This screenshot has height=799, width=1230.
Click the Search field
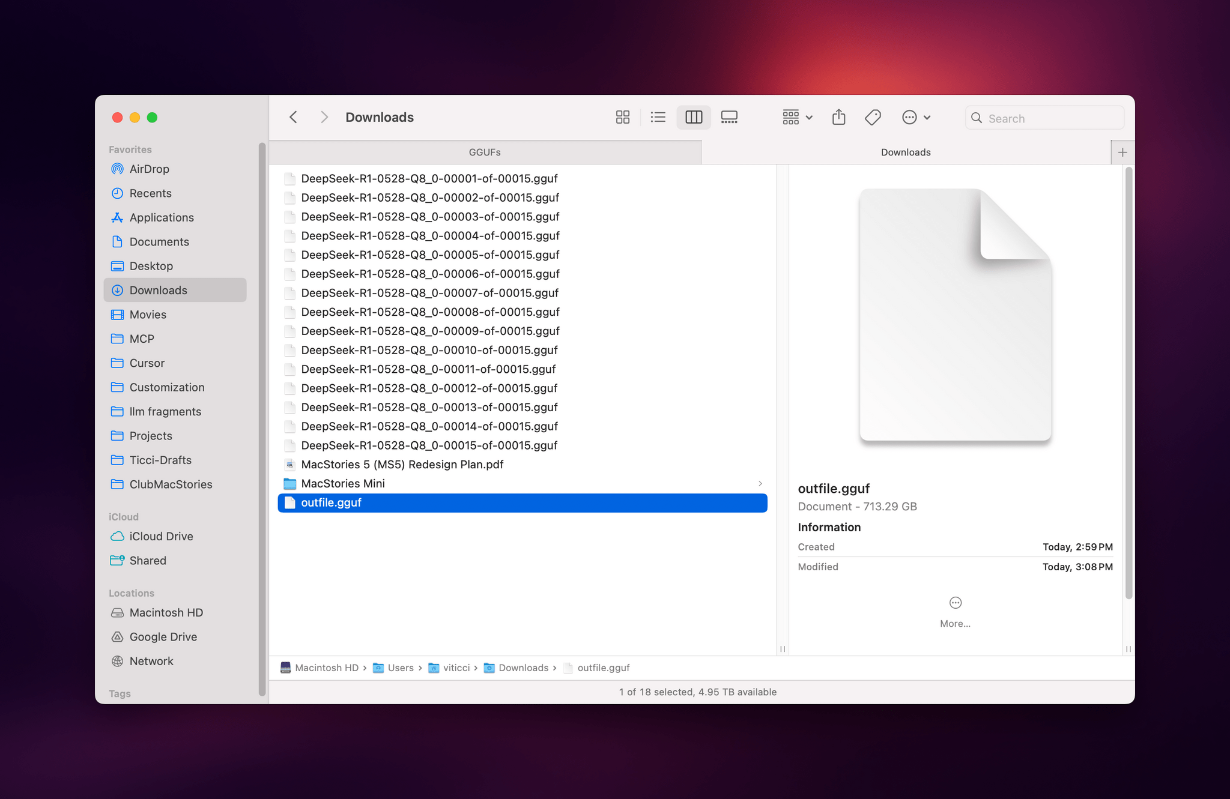(x=1044, y=118)
